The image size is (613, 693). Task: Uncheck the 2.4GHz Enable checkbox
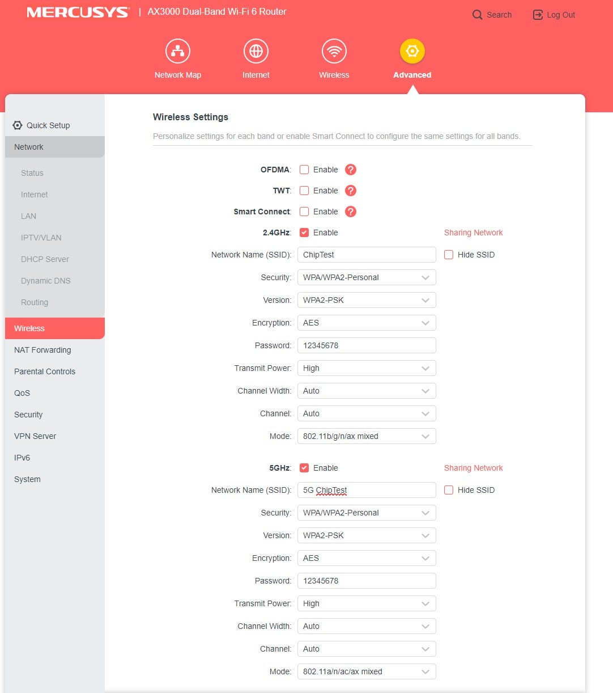(x=304, y=233)
